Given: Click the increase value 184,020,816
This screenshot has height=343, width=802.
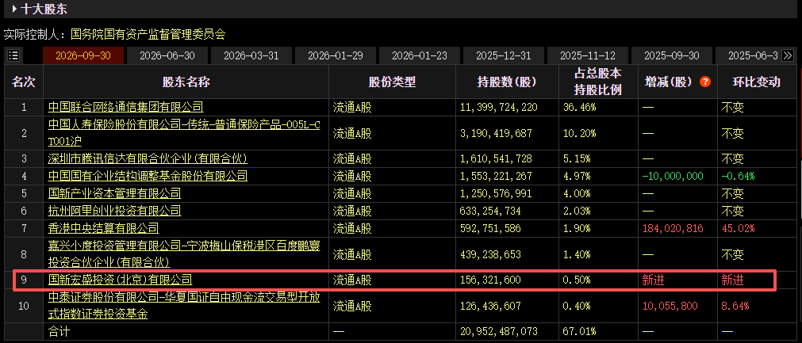Looking at the screenshot, I should point(673,229).
